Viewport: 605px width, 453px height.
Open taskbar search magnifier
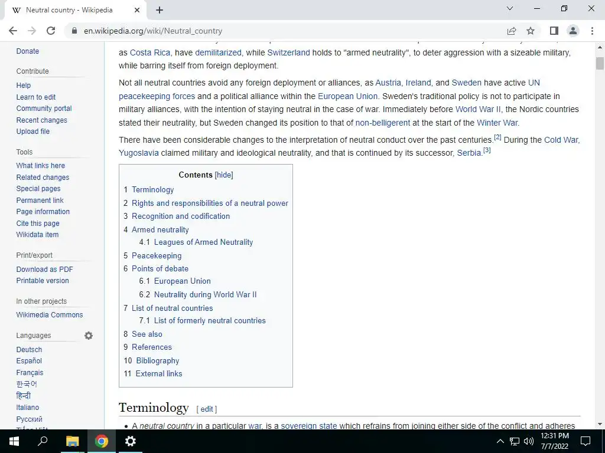[43, 441]
